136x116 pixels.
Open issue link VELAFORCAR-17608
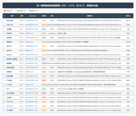(31, 21)
